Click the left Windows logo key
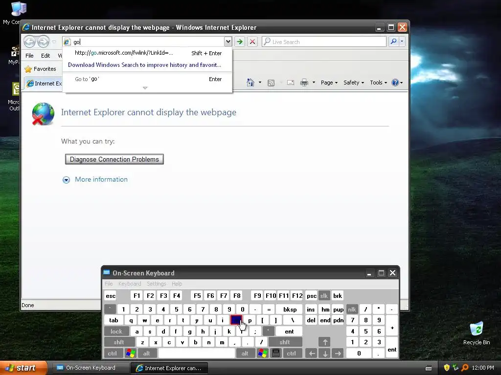Screen dimensions: 501x375 130,354
